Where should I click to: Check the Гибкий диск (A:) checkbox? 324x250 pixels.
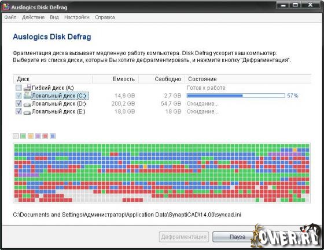click(x=19, y=88)
